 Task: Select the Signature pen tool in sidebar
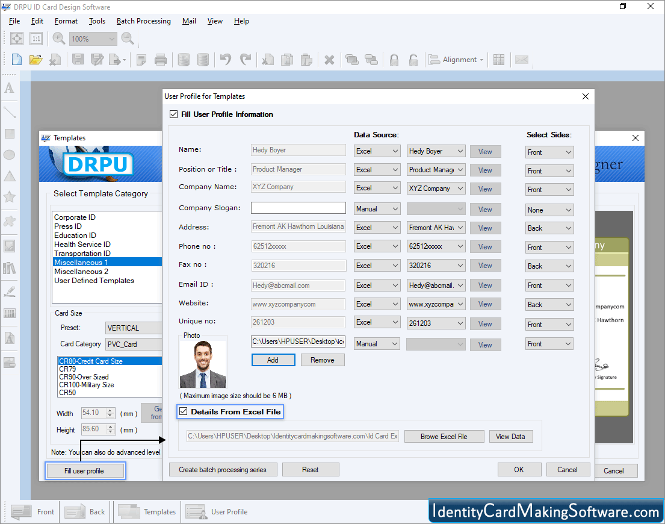pos(10,292)
